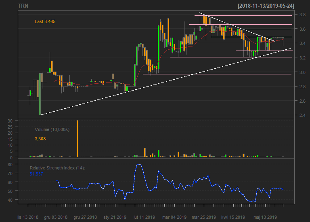Screen dimensions: 310x222
Task: Click the tallest orange volume spike bar
Action: pyautogui.click(x=77, y=139)
